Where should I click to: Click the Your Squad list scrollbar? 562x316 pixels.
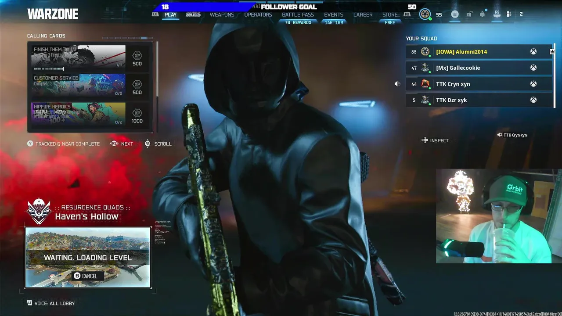click(554, 75)
